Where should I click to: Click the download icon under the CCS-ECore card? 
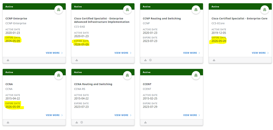point(214,60)
